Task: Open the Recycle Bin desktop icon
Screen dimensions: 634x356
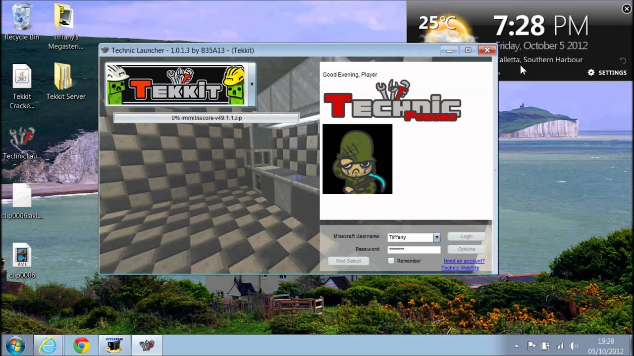Action: pos(22,22)
